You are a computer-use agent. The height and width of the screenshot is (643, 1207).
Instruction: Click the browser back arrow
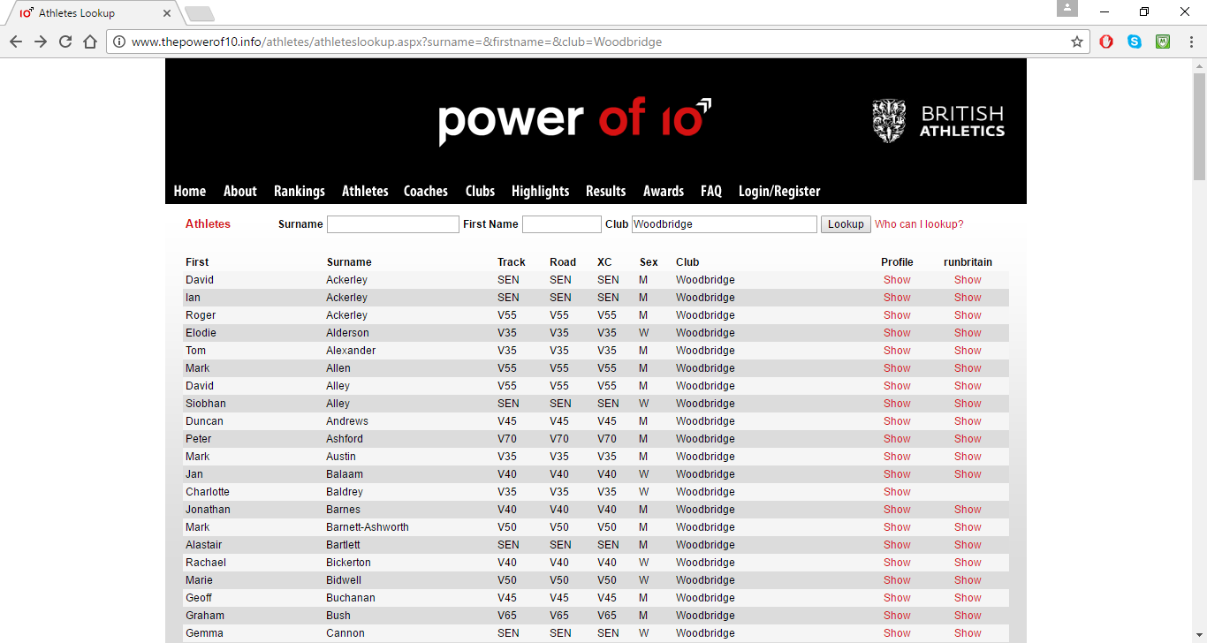tap(16, 42)
